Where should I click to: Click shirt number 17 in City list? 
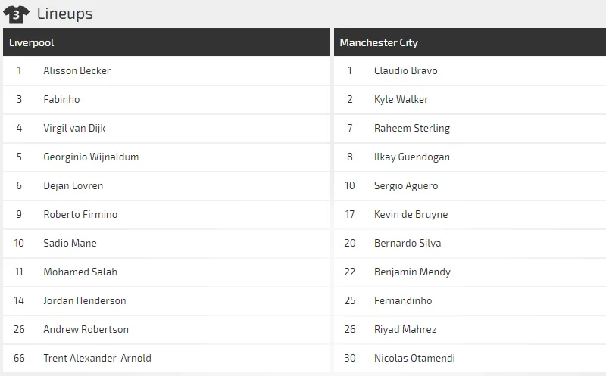[349, 214]
